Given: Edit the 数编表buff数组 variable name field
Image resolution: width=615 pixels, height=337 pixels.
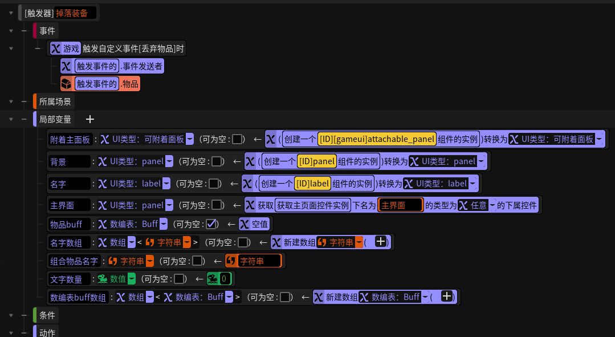Looking at the screenshot, I should click(78, 298).
